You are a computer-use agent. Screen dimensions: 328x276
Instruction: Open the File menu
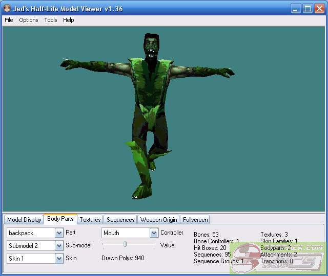coord(9,20)
